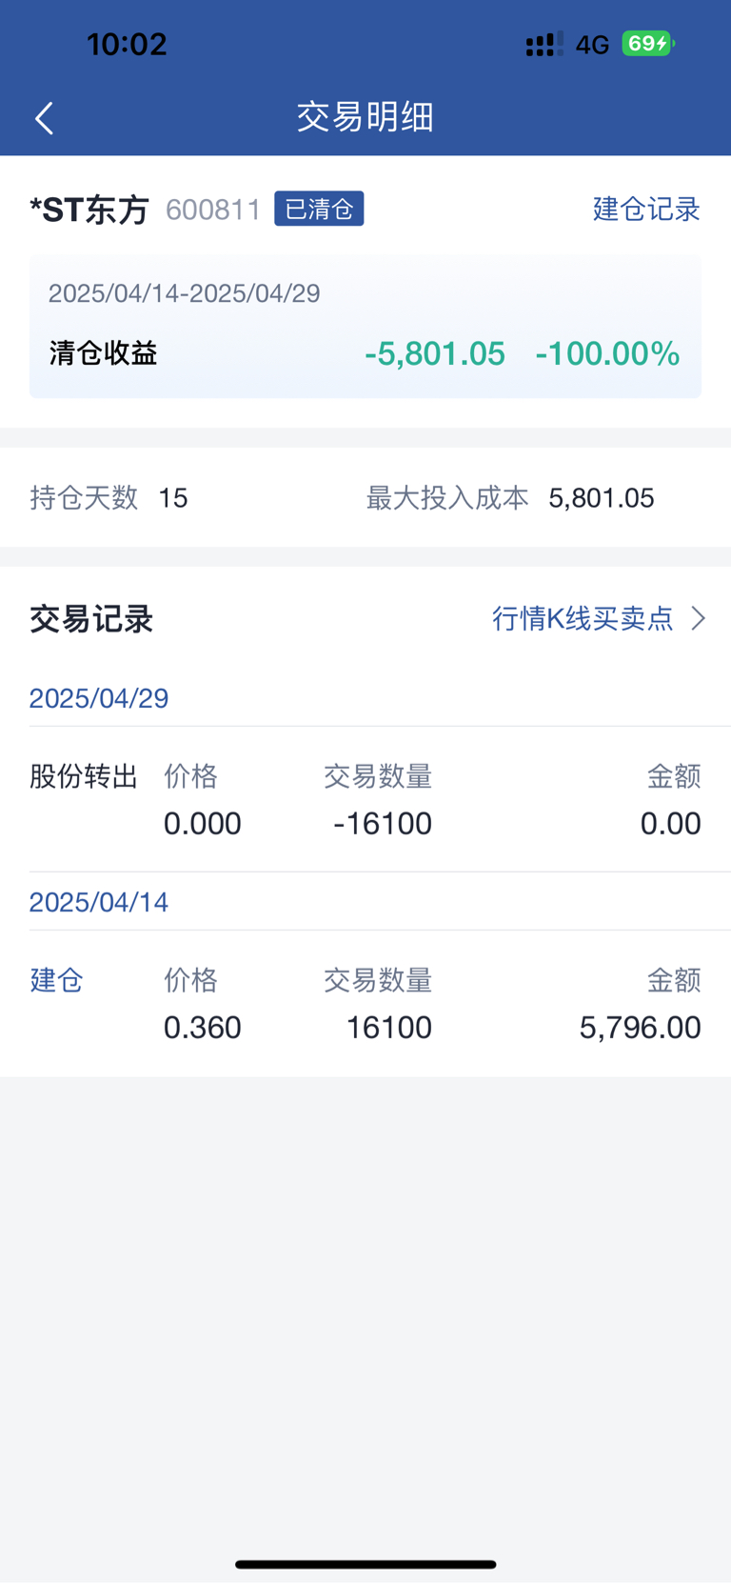The width and height of the screenshot is (731, 1583).
Task: Tap the 持仓天数 15 field
Action: point(109,497)
